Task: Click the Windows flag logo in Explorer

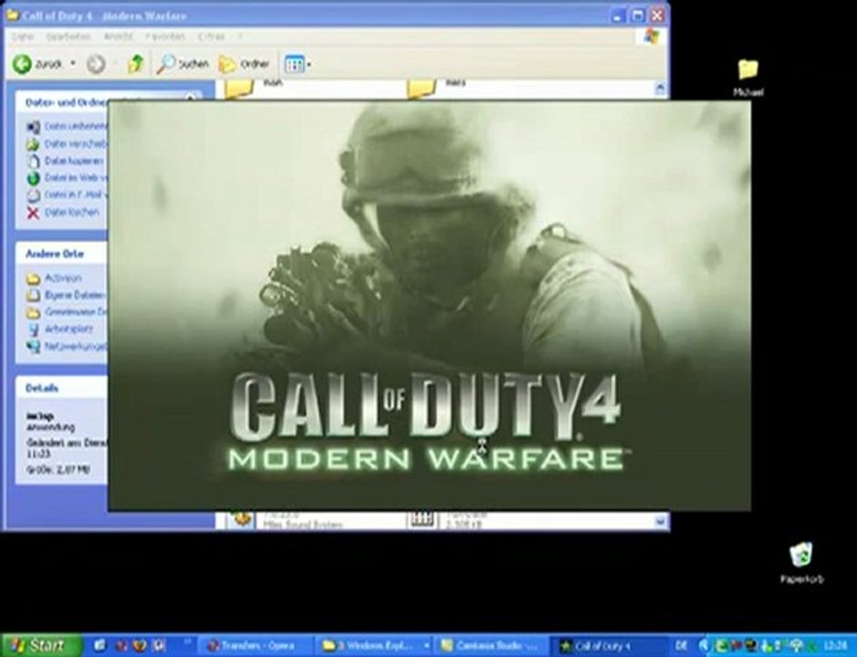Action: tap(651, 36)
